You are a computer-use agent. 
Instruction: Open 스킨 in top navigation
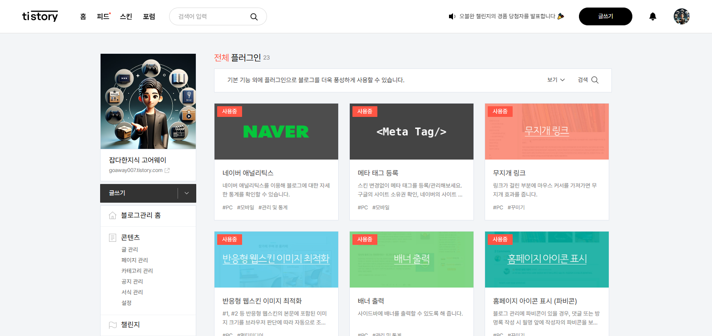126,16
